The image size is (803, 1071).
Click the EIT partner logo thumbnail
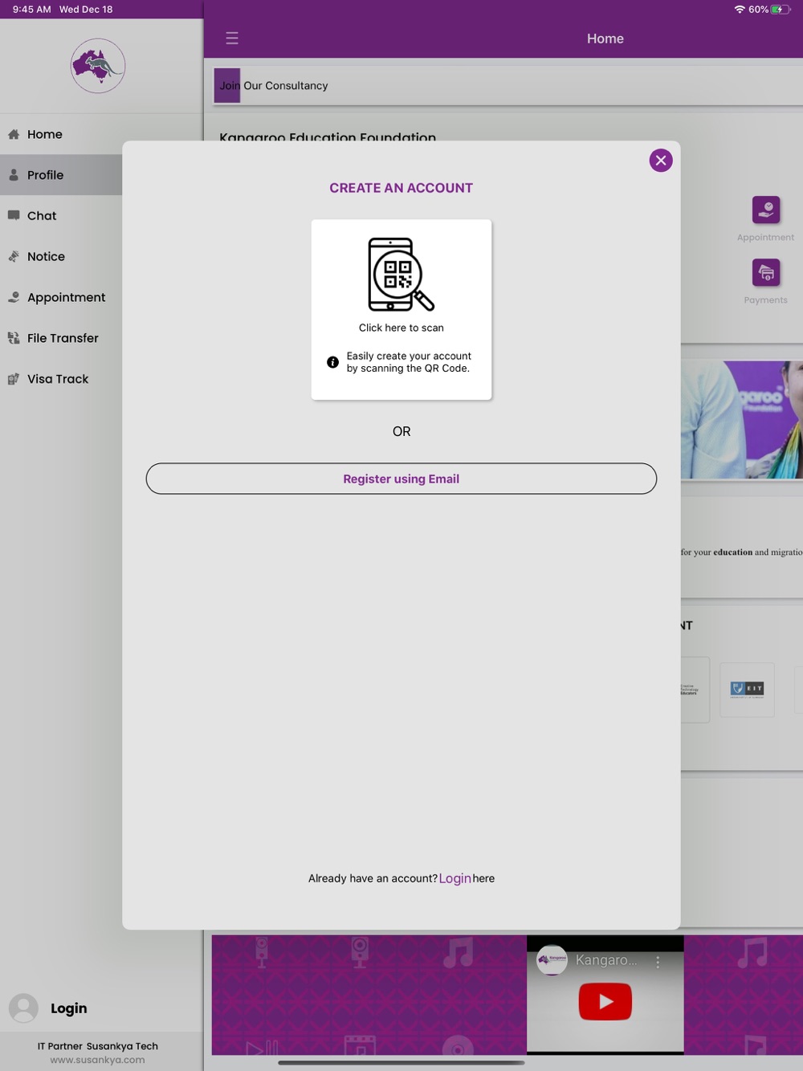pos(748,689)
